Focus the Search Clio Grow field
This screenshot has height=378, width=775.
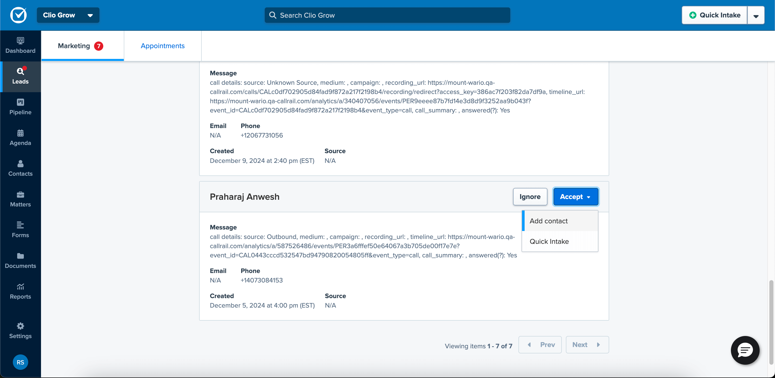[387, 15]
